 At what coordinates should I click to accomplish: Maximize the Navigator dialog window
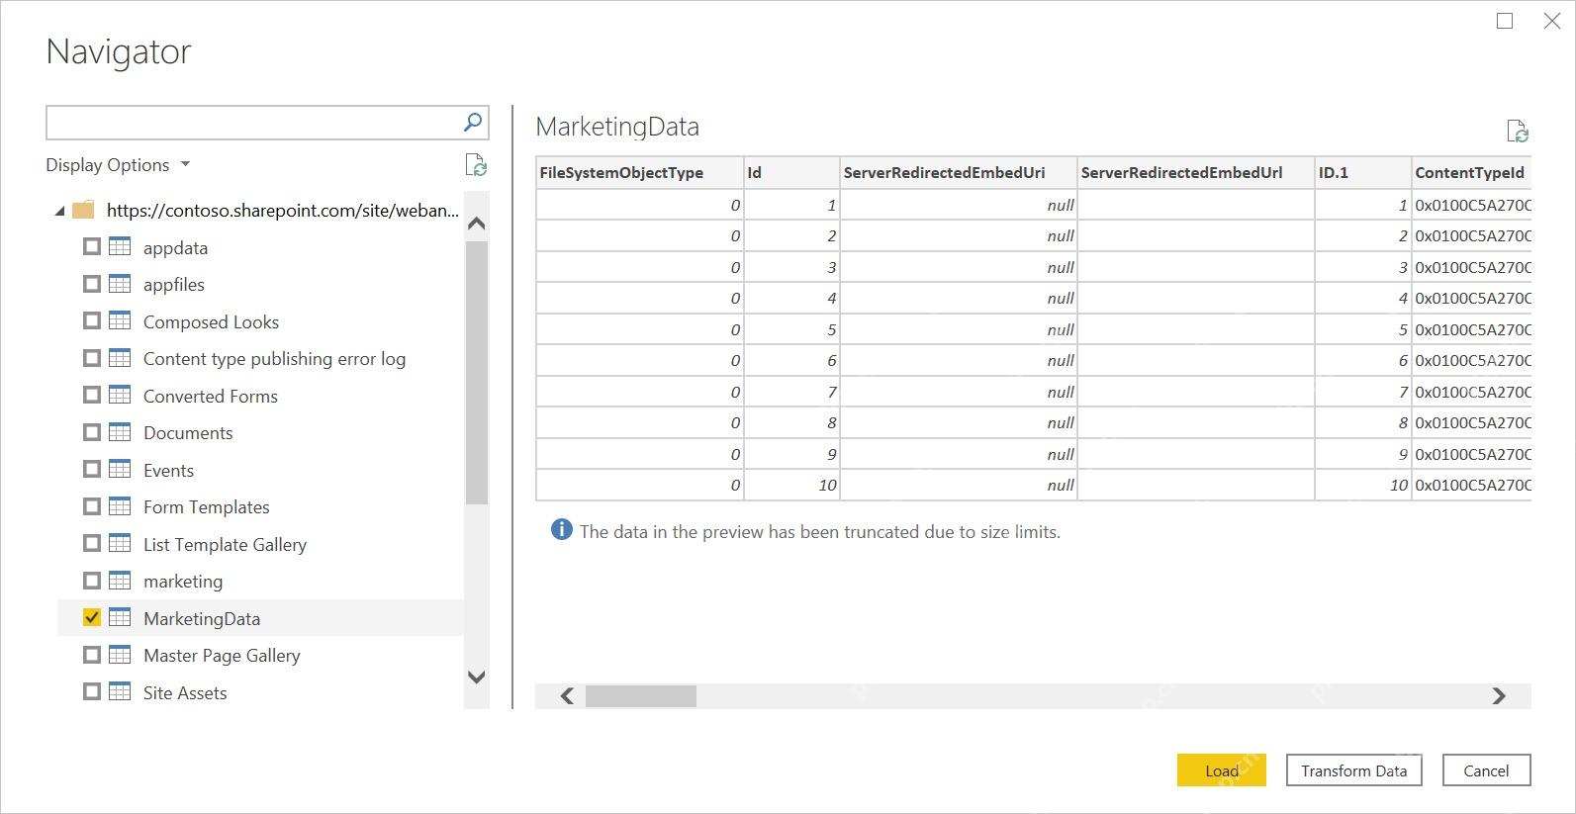pyautogui.click(x=1505, y=21)
